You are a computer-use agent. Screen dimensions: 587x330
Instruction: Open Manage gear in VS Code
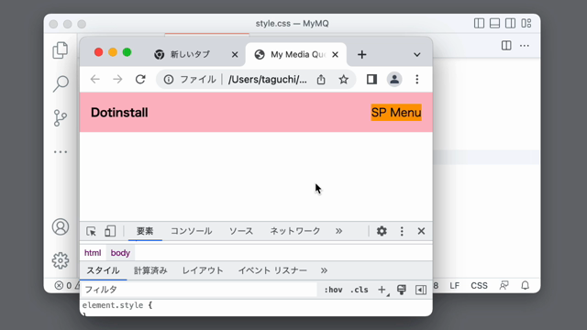coord(61,260)
